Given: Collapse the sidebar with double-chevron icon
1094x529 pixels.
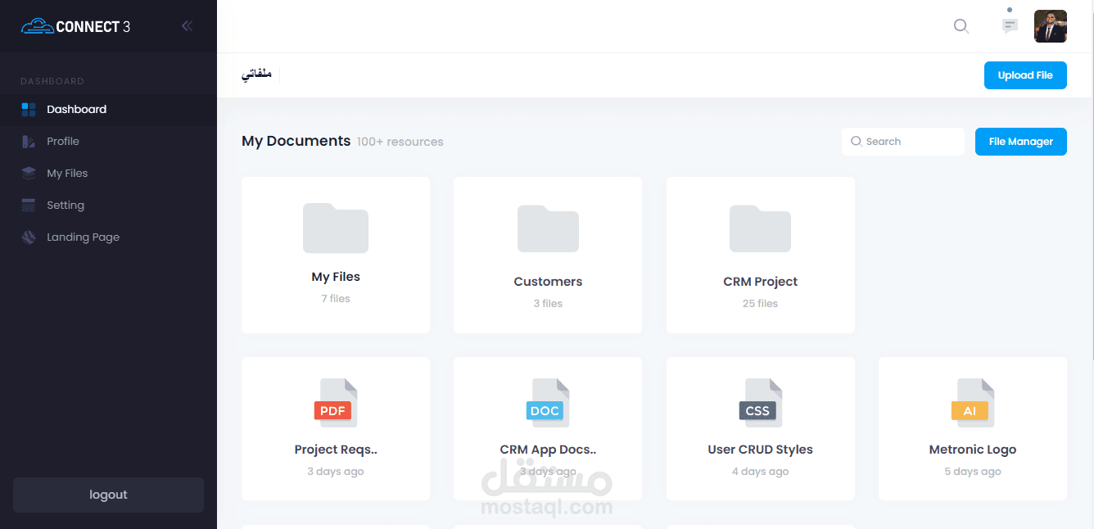Looking at the screenshot, I should click(x=187, y=26).
